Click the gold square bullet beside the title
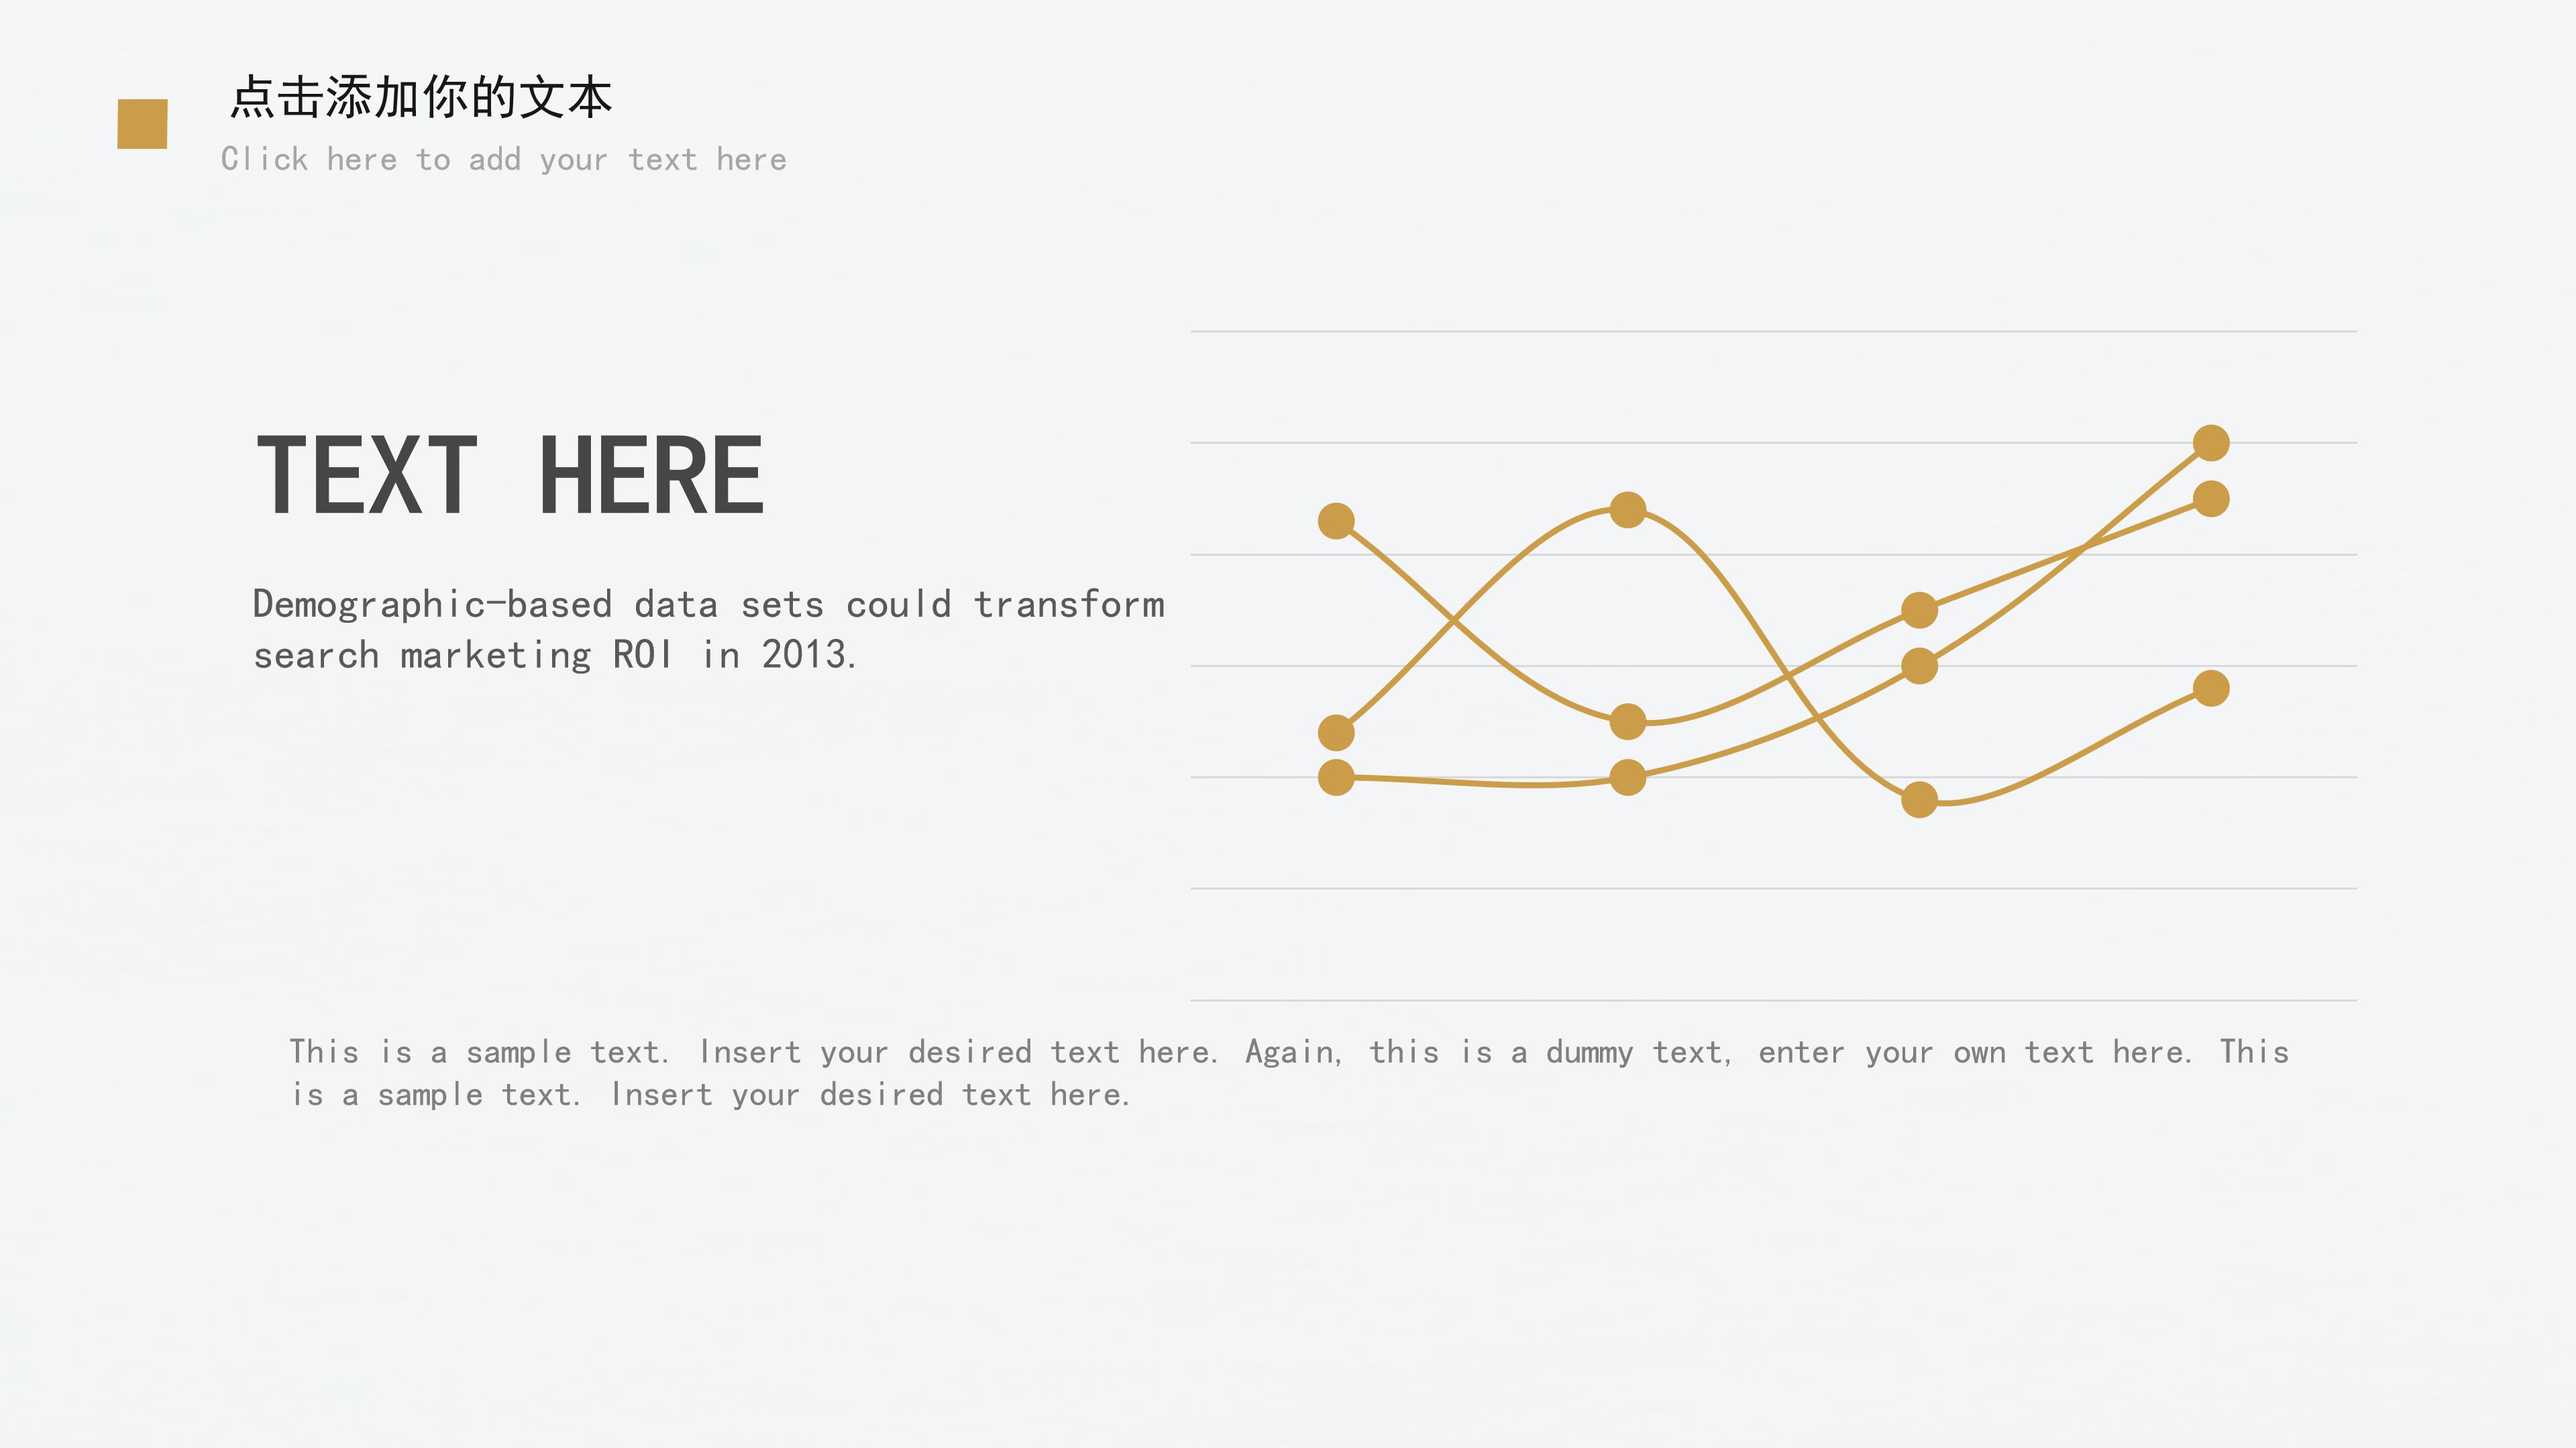This screenshot has height=1448, width=2576. point(142,124)
